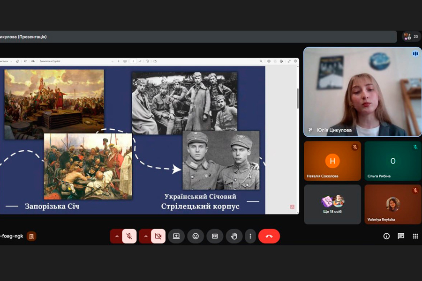Viewport: 422px width, 281px height.
Task: Open the three-dot more options menu
Action: click(250, 237)
